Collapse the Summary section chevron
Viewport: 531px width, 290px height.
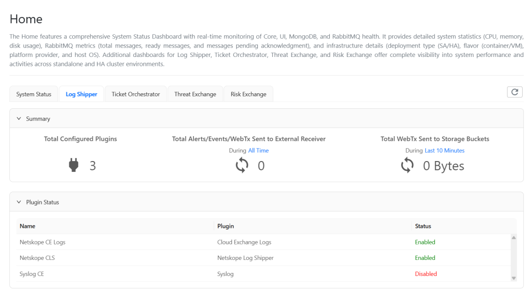click(x=19, y=119)
